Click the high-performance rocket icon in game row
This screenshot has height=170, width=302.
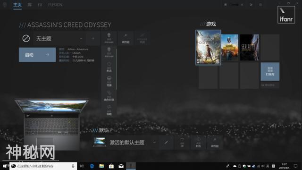point(126,38)
